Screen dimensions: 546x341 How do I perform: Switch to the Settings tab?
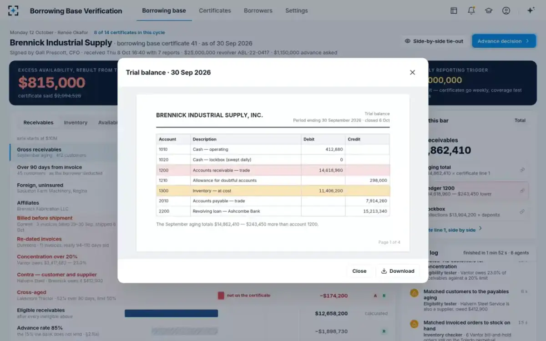pyautogui.click(x=296, y=10)
